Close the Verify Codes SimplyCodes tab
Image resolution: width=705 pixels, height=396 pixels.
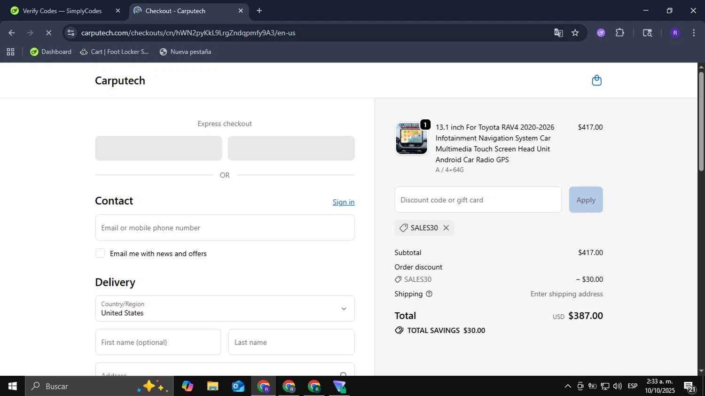[x=118, y=11]
